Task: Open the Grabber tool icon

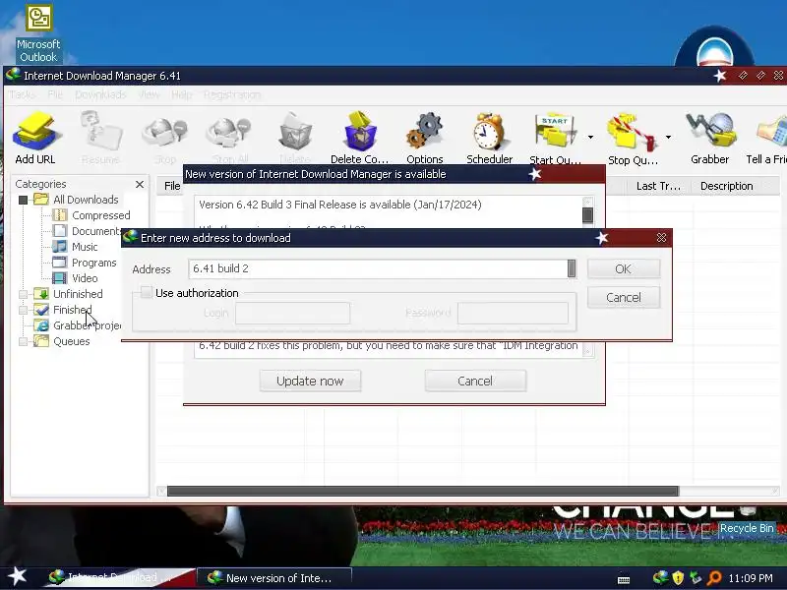Action: (x=709, y=138)
